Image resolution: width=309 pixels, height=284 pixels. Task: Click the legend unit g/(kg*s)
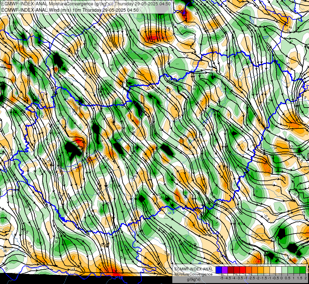click(x=194, y=279)
